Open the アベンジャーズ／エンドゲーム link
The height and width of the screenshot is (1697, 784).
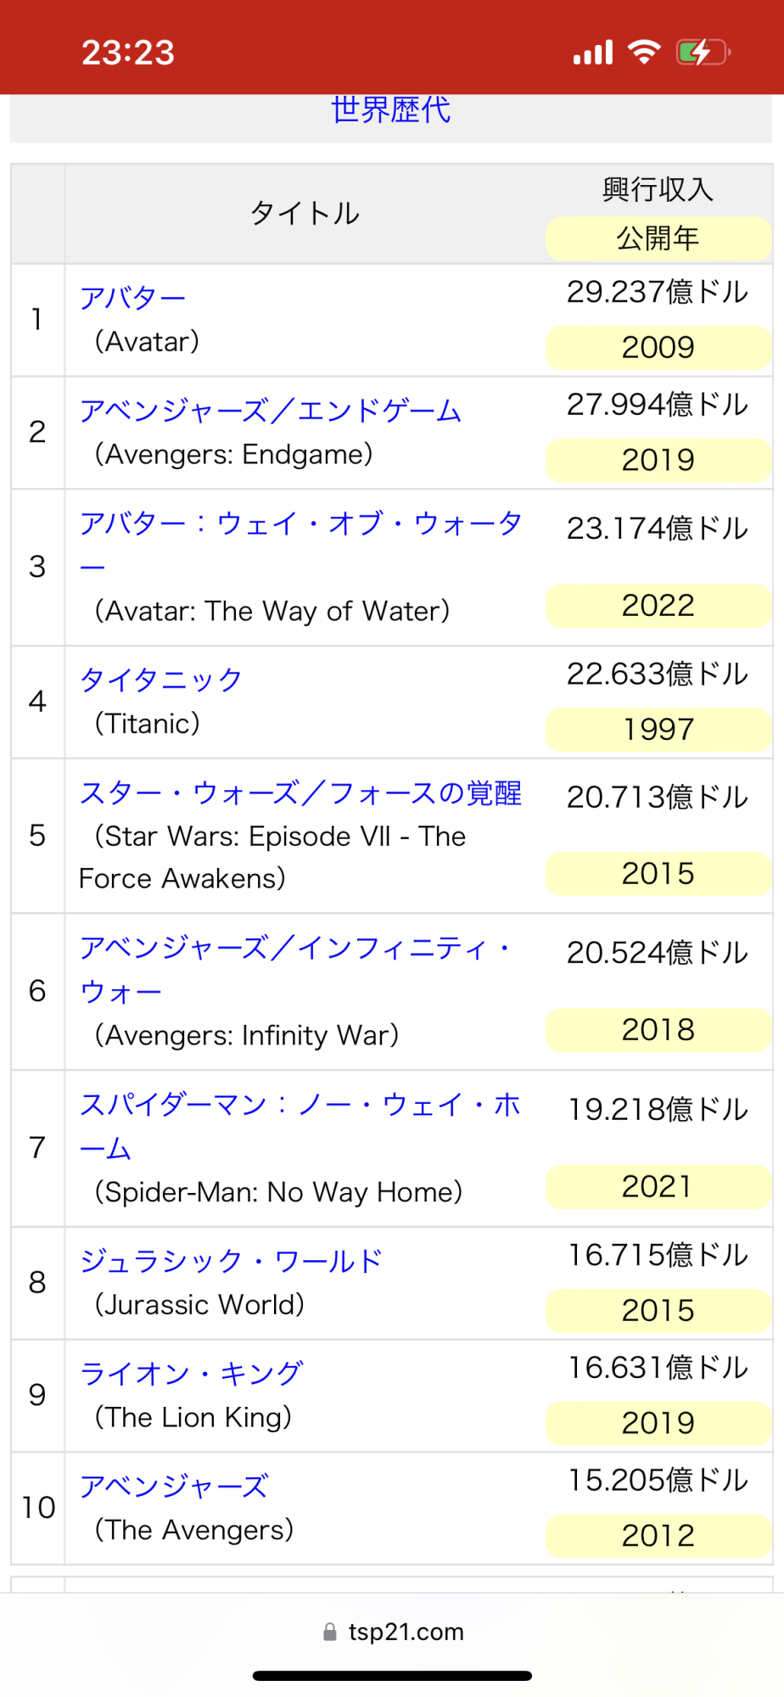coord(270,411)
